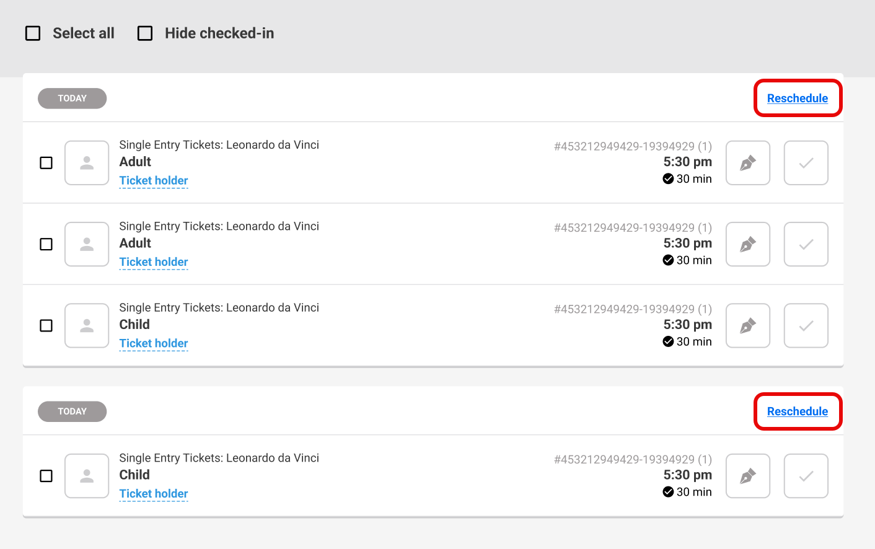Open avatar placeholder of last Child ticket

(87, 476)
